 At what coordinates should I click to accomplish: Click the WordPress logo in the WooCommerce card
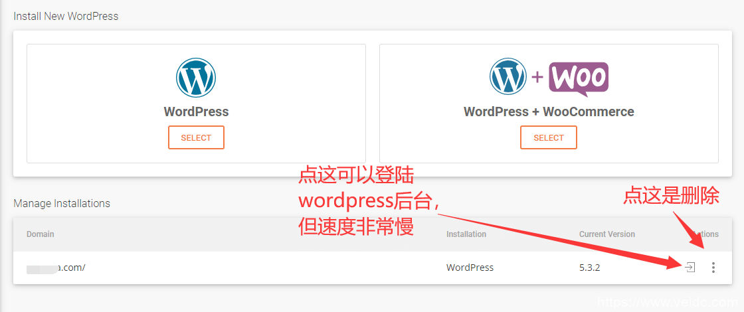tap(508, 76)
